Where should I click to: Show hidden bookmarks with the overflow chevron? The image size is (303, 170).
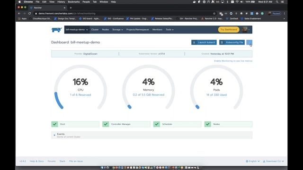point(284,19)
